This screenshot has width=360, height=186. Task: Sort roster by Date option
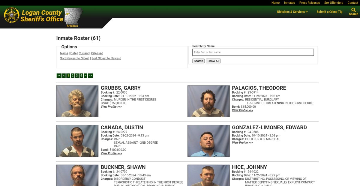coord(73,53)
